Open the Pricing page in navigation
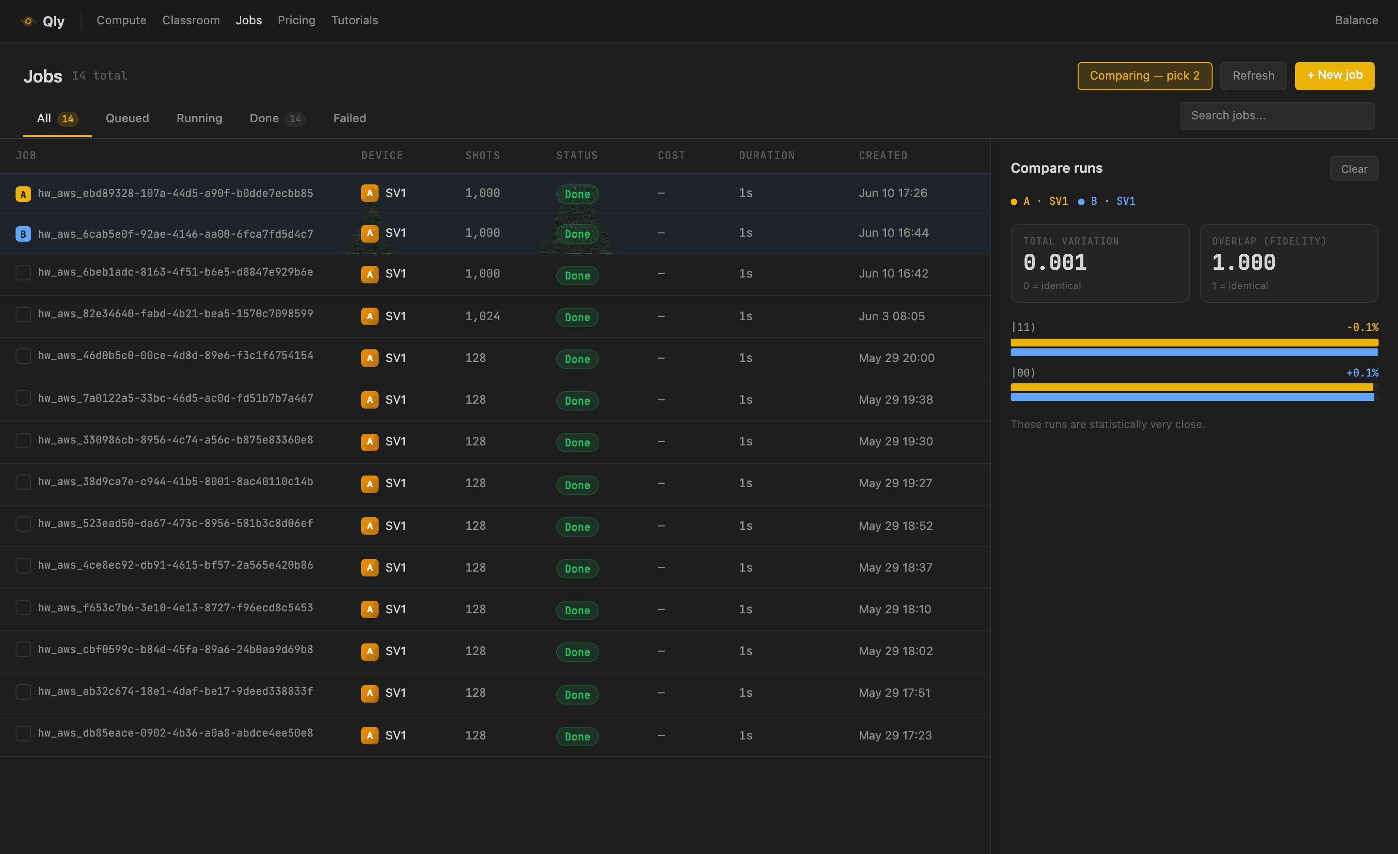Screen dimensions: 1398x854 [x=296, y=20]
